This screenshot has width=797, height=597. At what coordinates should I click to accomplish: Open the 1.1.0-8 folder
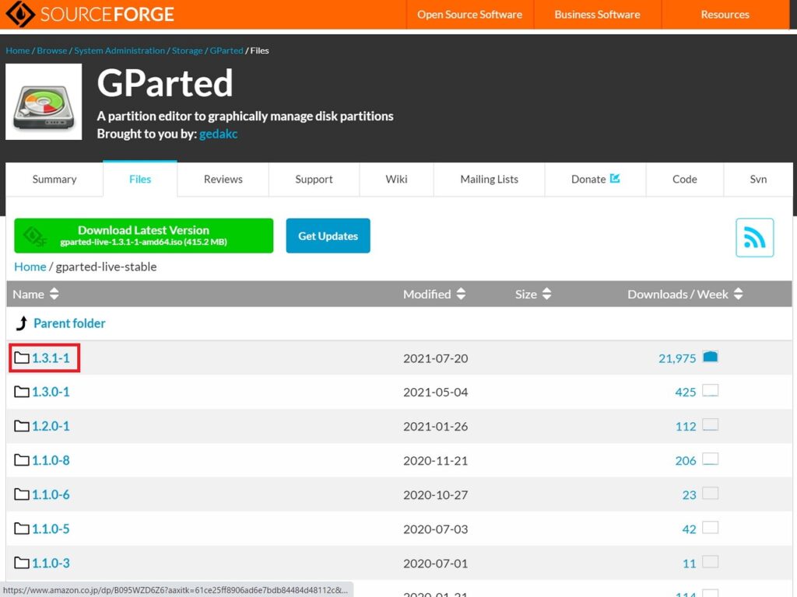(x=51, y=460)
